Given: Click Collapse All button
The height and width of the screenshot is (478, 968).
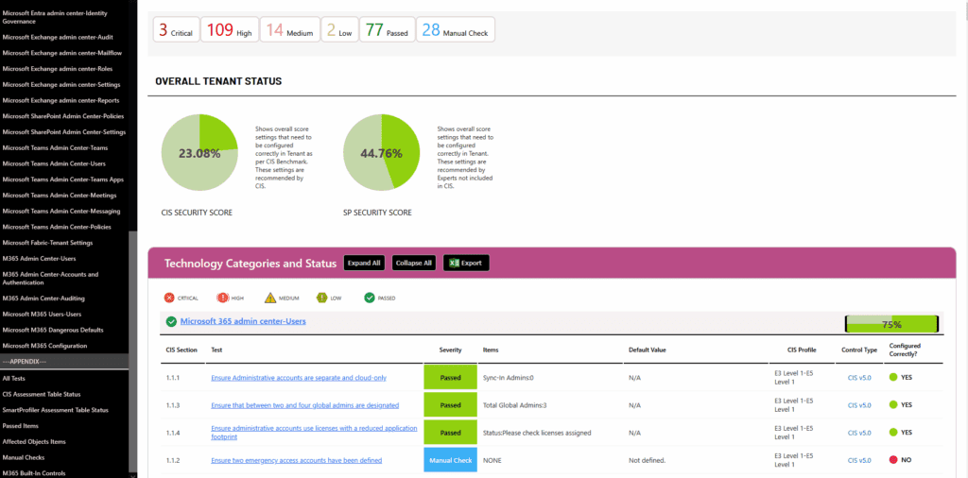Looking at the screenshot, I should (414, 263).
